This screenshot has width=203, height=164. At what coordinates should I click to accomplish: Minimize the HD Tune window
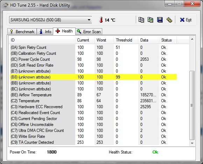coord(170,4)
